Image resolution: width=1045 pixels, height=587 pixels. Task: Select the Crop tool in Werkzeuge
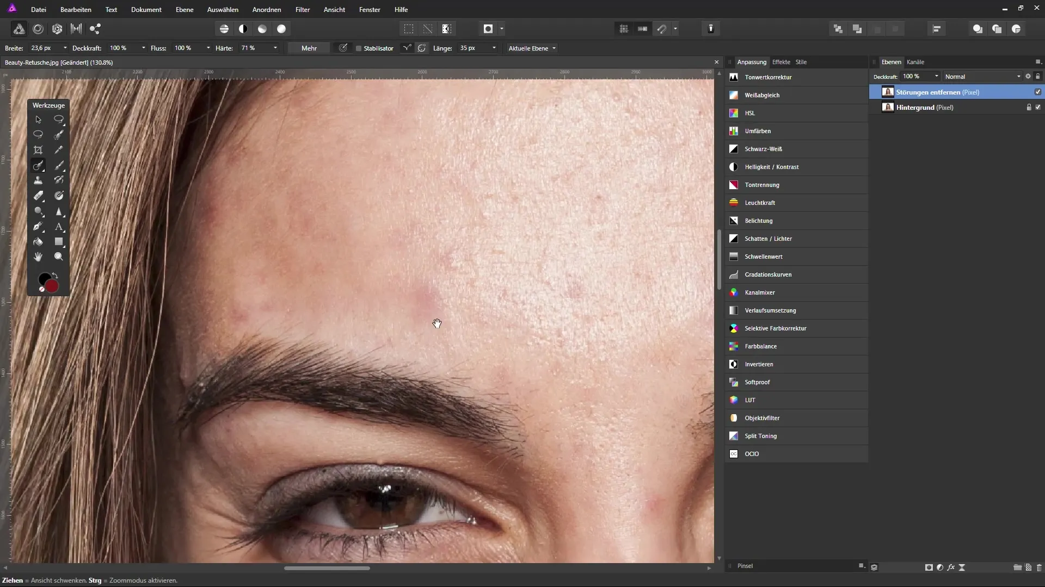tap(38, 150)
